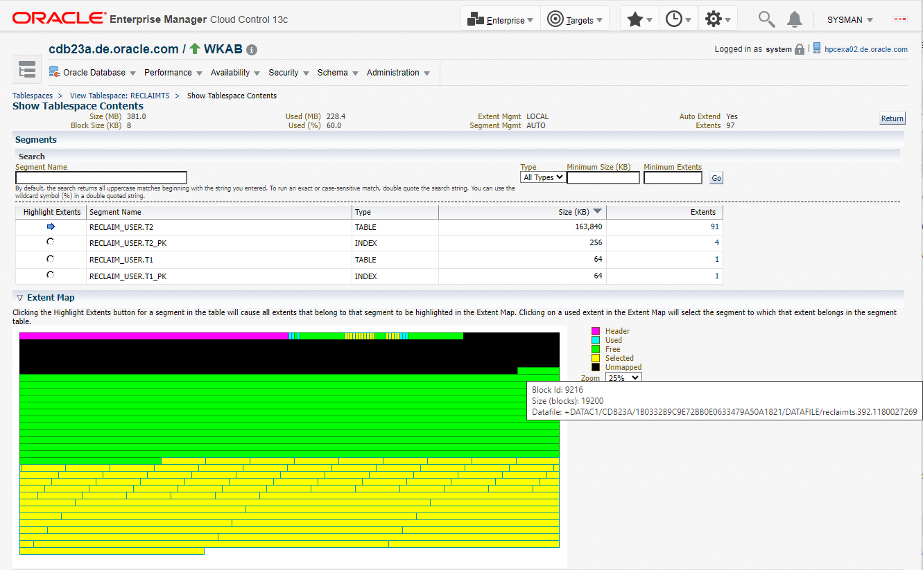Click the Segment Name search field
The width and height of the screenshot is (923, 570).
[x=101, y=178]
